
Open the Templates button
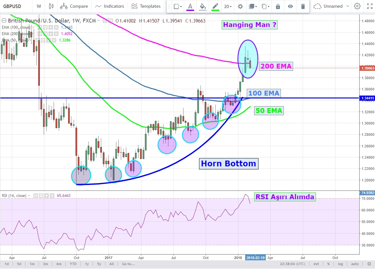[x=146, y=6]
